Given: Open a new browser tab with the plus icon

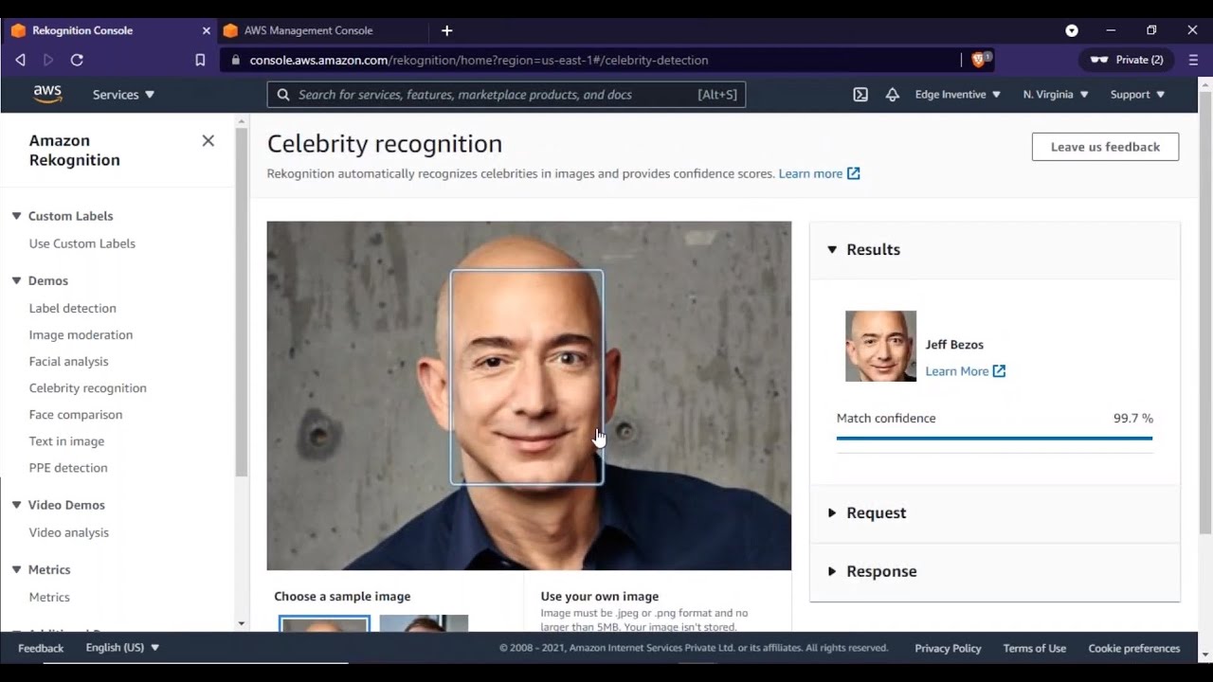Looking at the screenshot, I should pos(447,30).
